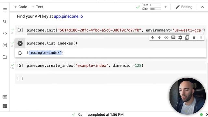Select the empty code cell
This screenshot has height=117, width=208.
[111, 79]
